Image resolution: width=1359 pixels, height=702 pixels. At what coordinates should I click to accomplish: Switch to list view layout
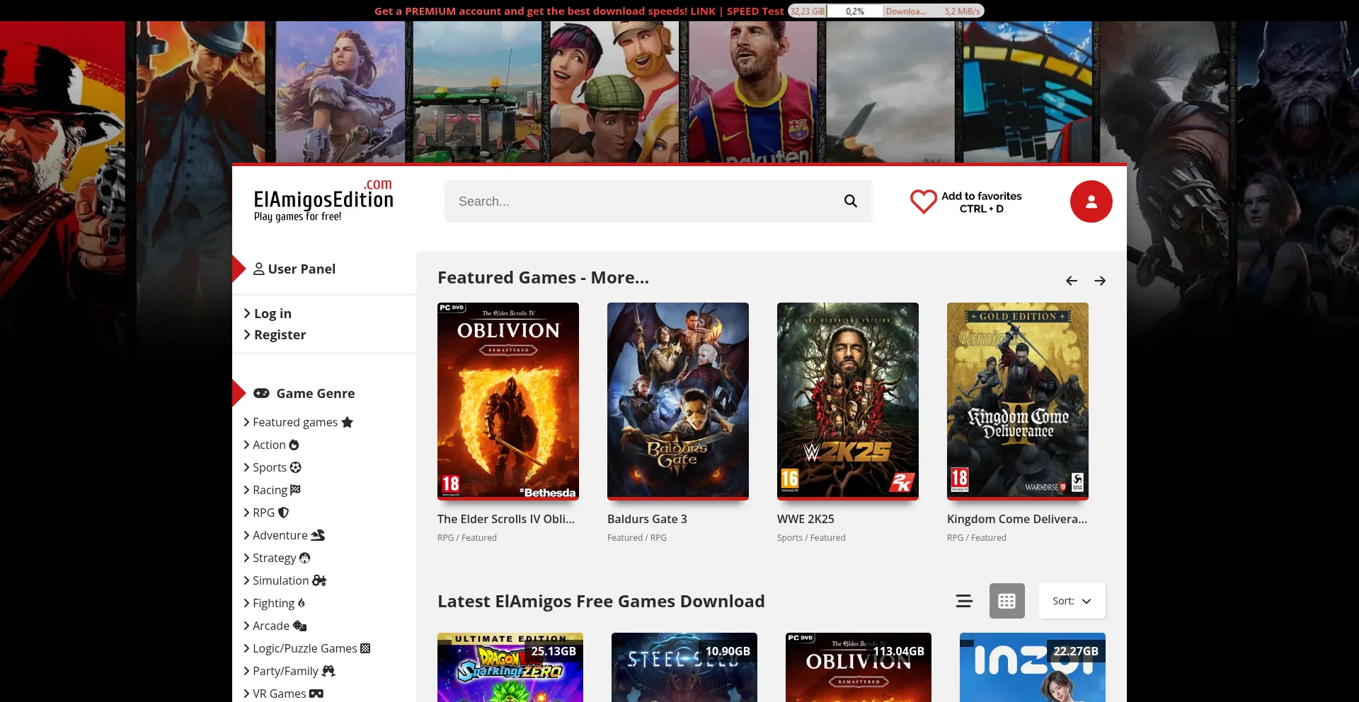tap(964, 601)
